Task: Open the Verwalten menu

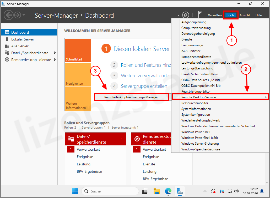Action: [x=215, y=15]
